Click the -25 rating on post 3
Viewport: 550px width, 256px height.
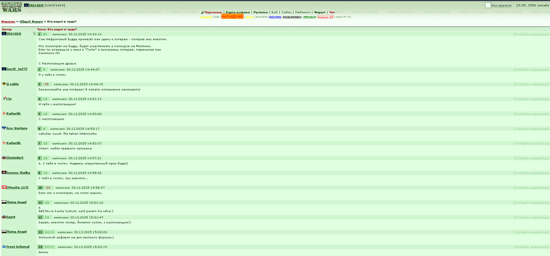(x=46, y=84)
